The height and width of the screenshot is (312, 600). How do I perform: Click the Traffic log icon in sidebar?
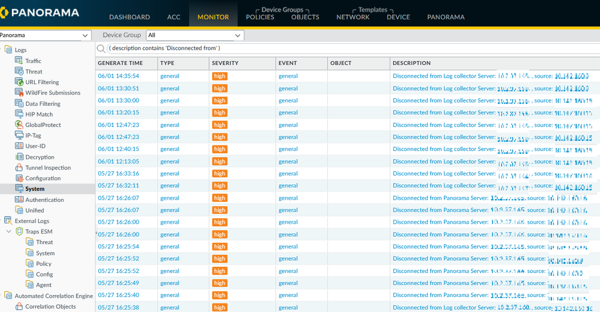19,61
